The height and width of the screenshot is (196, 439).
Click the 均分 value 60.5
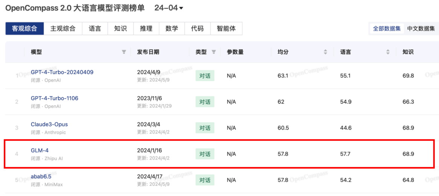pyautogui.click(x=283, y=128)
